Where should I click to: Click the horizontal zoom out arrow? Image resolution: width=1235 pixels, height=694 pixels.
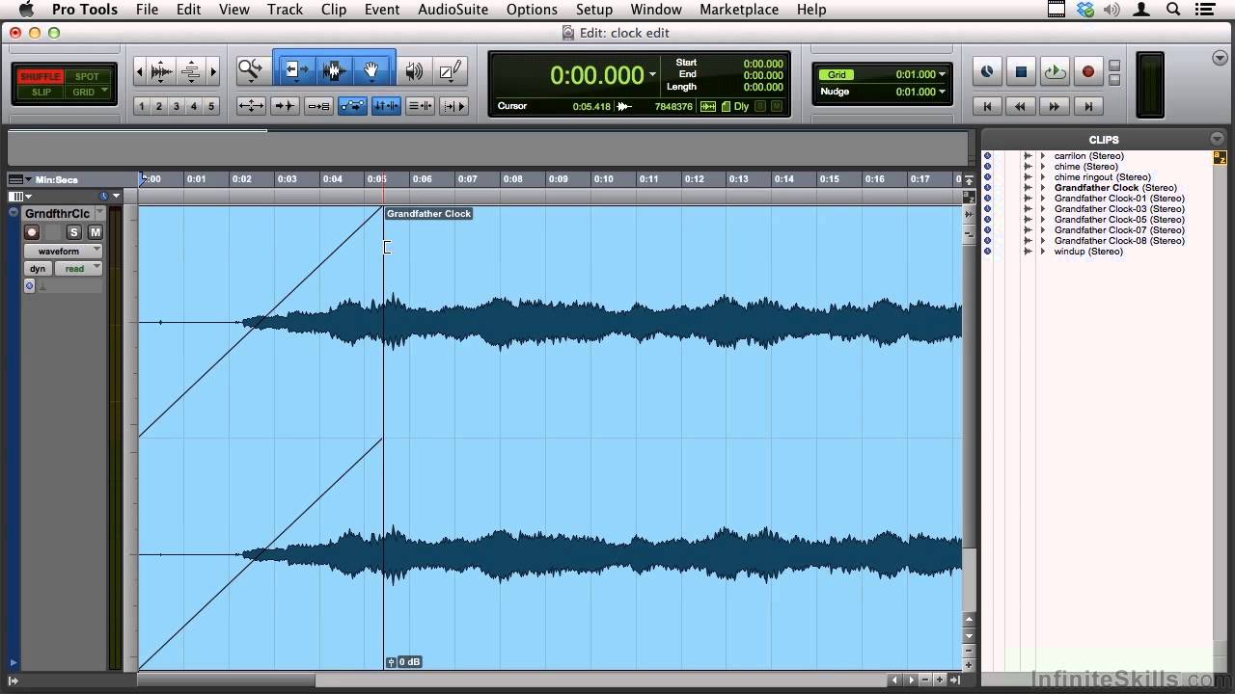tap(140, 71)
